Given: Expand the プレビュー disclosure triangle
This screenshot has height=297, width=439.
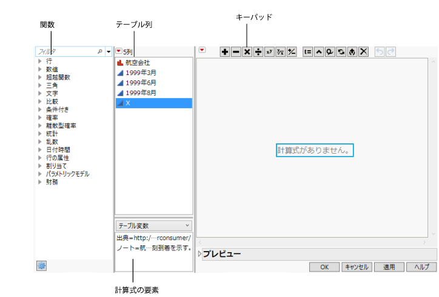Looking at the screenshot, I should [199, 253].
